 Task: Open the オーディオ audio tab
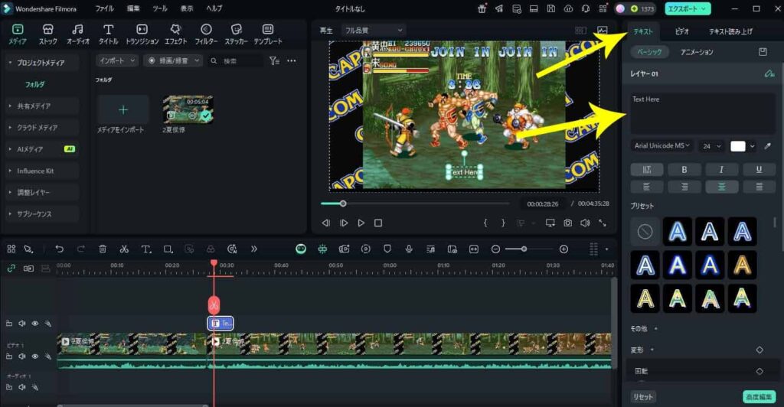[78, 34]
